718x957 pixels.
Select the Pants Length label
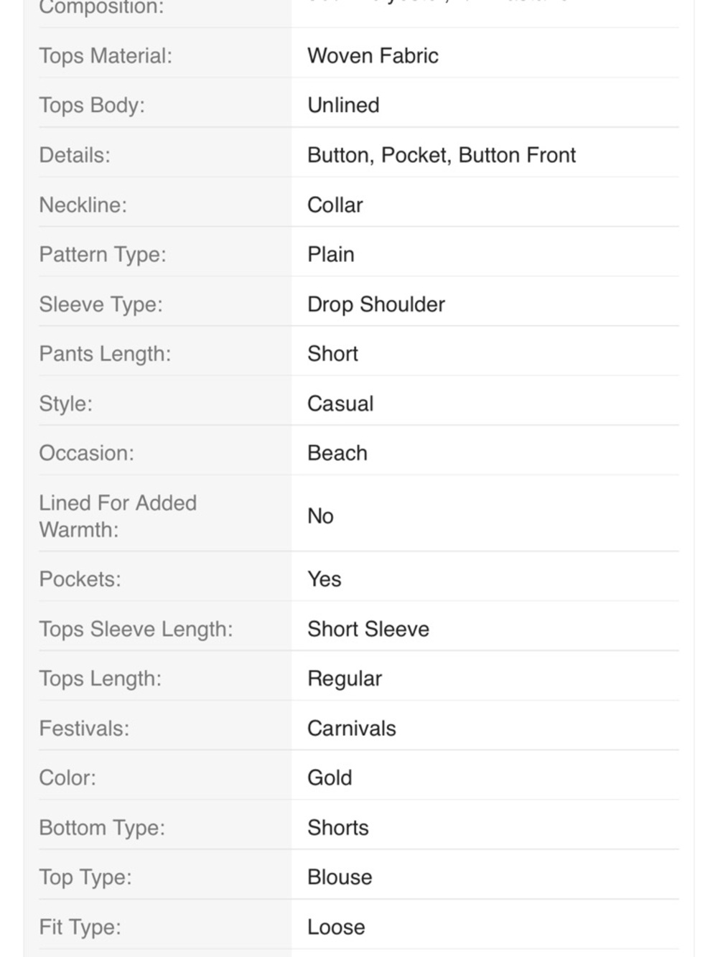click(105, 354)
